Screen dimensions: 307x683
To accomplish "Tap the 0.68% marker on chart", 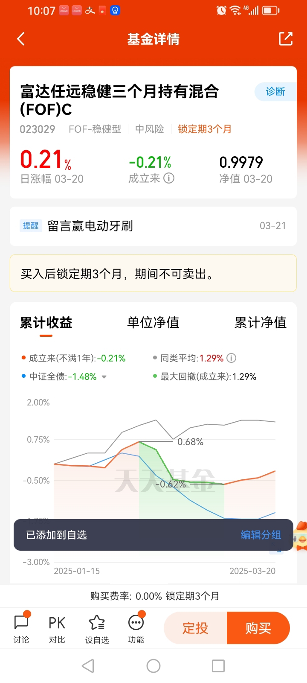I will [x=190, y=442].
